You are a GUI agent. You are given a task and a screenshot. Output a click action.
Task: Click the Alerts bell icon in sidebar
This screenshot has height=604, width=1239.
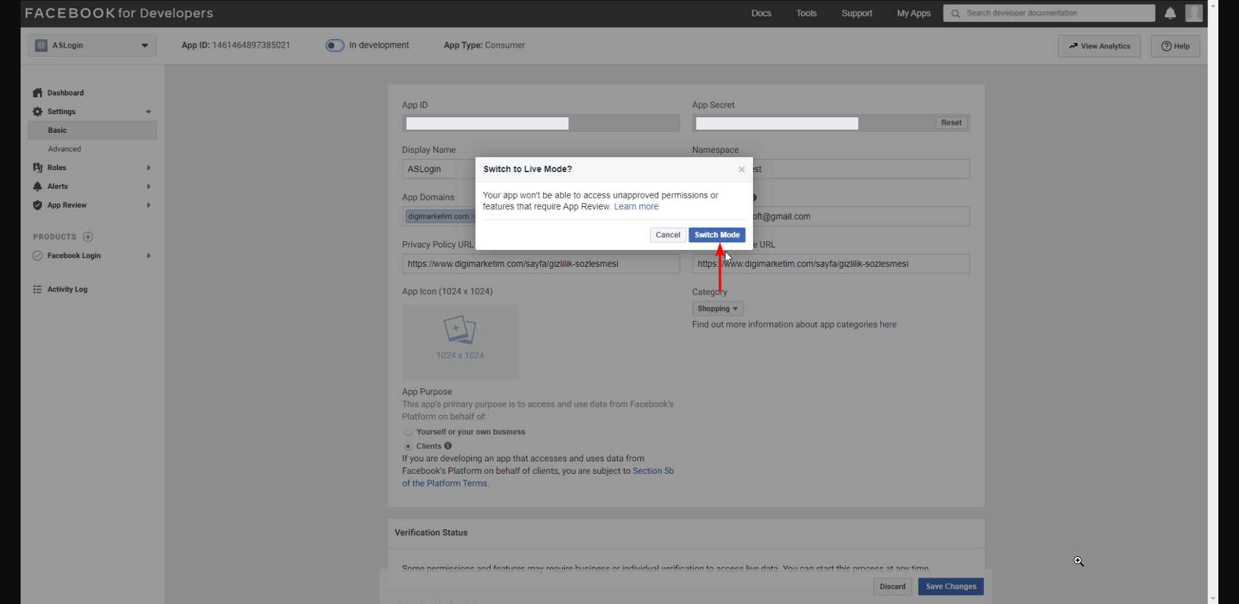(x=37, y=186)
